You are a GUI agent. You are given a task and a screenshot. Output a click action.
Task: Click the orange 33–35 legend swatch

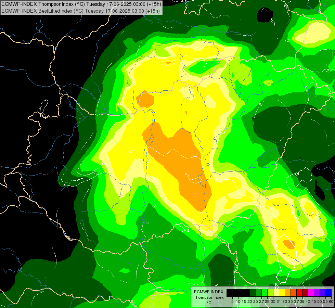pos(288,293)
